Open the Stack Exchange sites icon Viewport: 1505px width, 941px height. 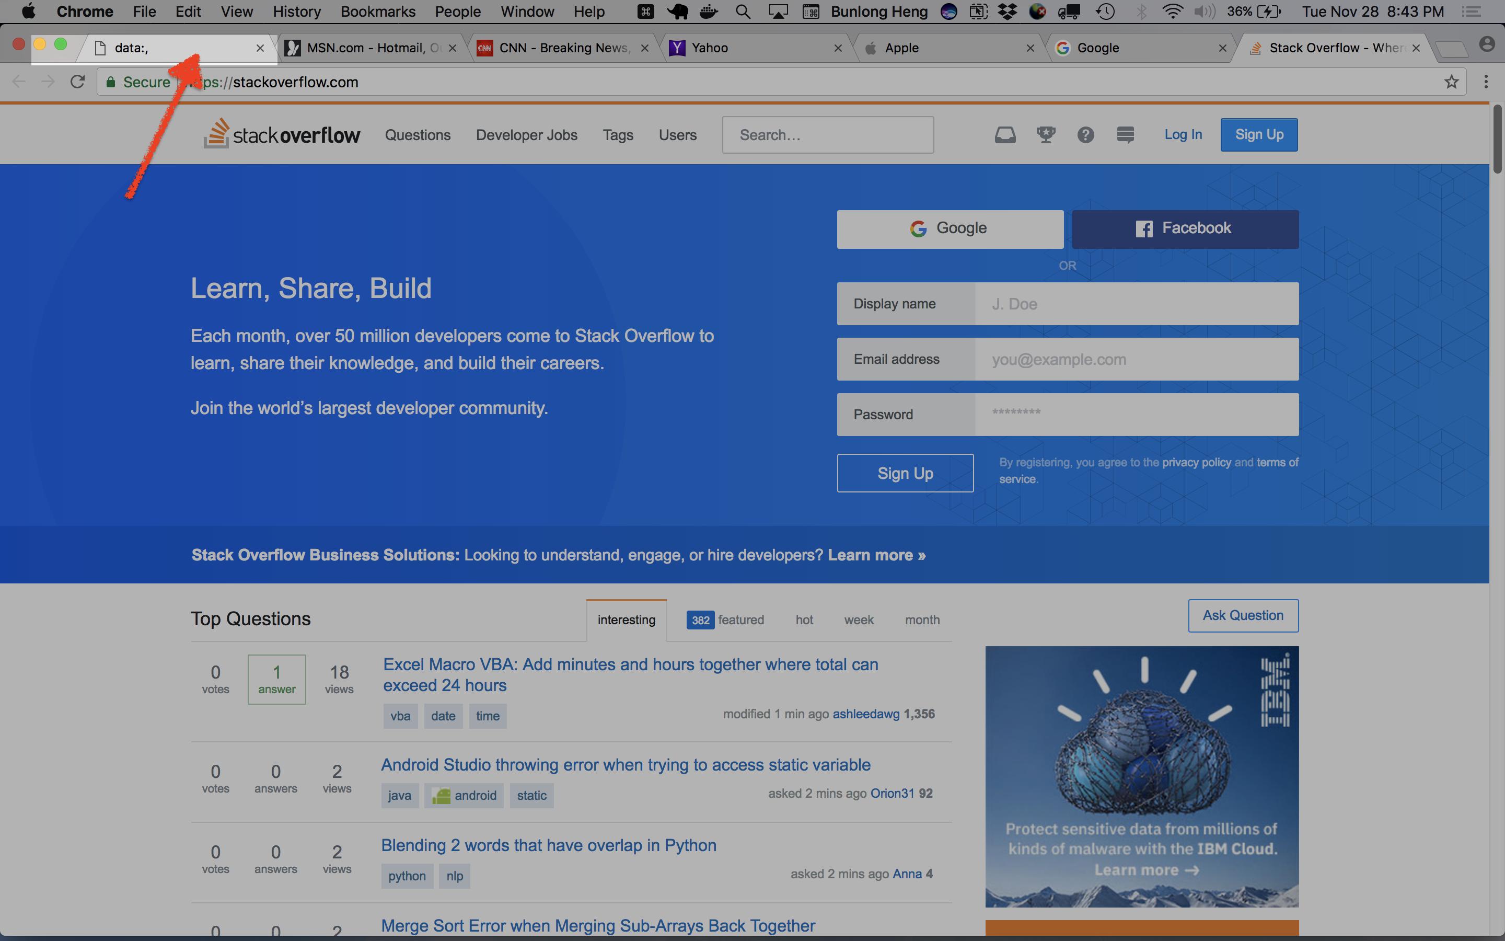click(x=1125, y=134)
